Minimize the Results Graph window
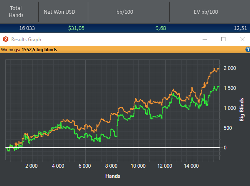 pos(205,39)
